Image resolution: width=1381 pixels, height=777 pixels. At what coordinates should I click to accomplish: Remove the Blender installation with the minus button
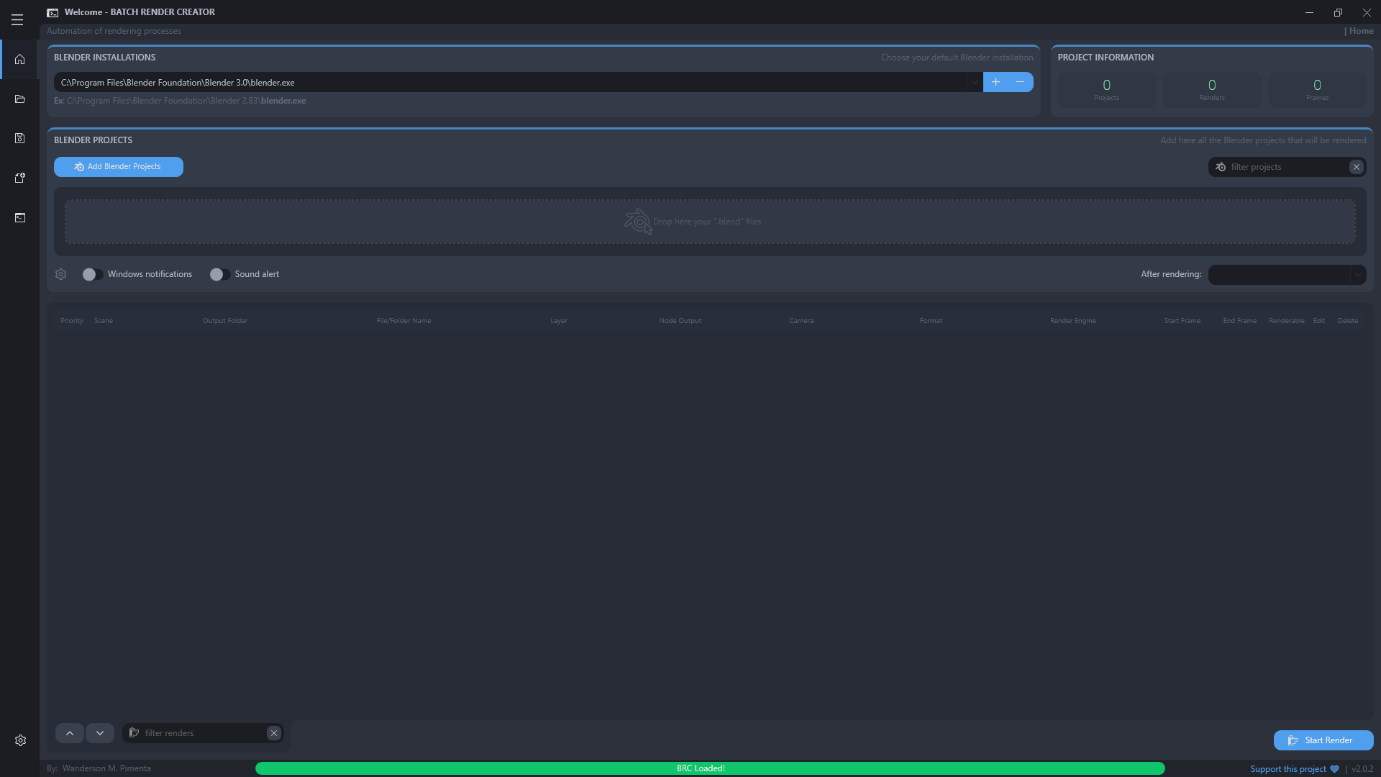click(1021, 82)
